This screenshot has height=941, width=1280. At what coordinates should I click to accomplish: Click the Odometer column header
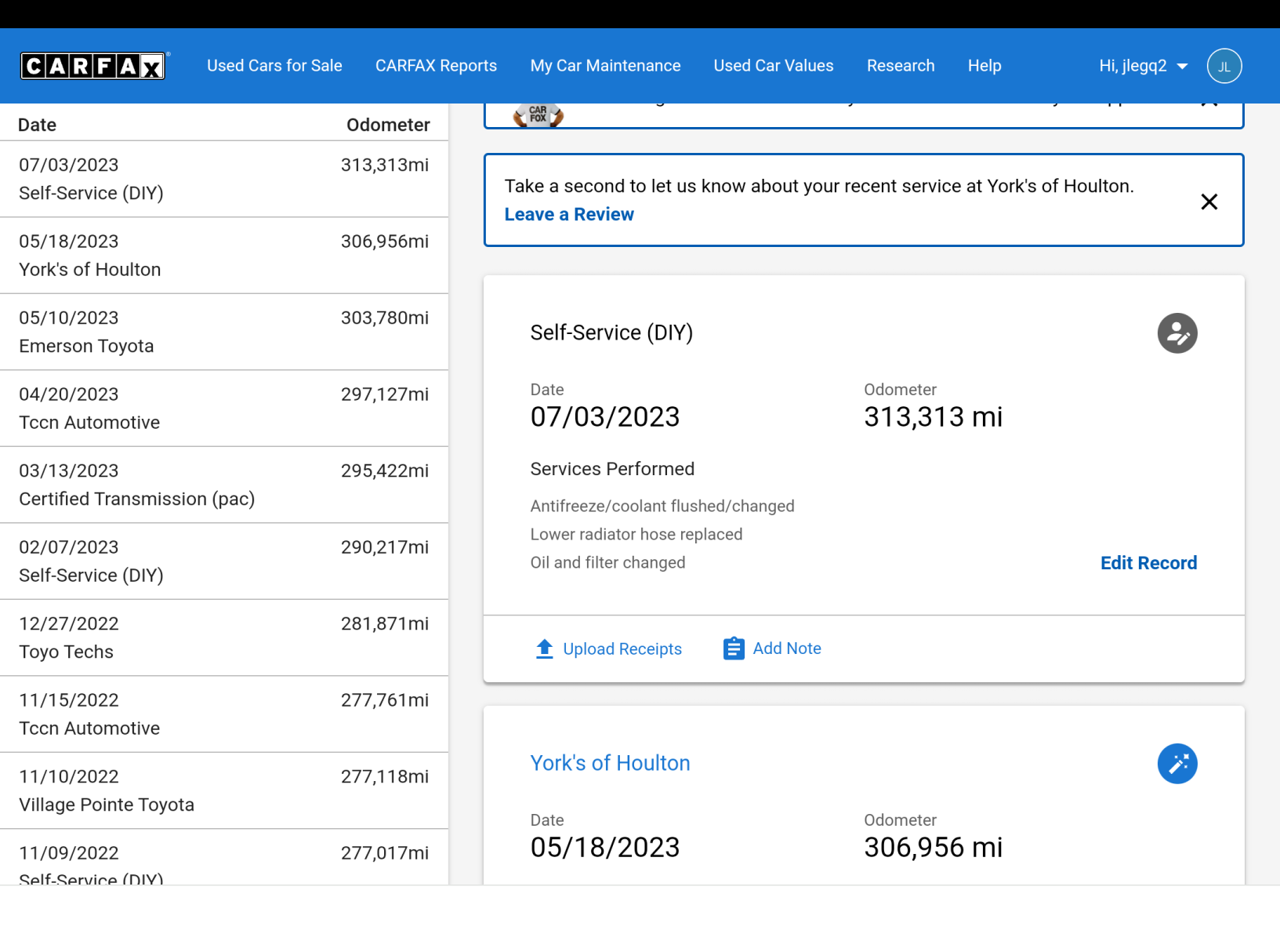388,125
